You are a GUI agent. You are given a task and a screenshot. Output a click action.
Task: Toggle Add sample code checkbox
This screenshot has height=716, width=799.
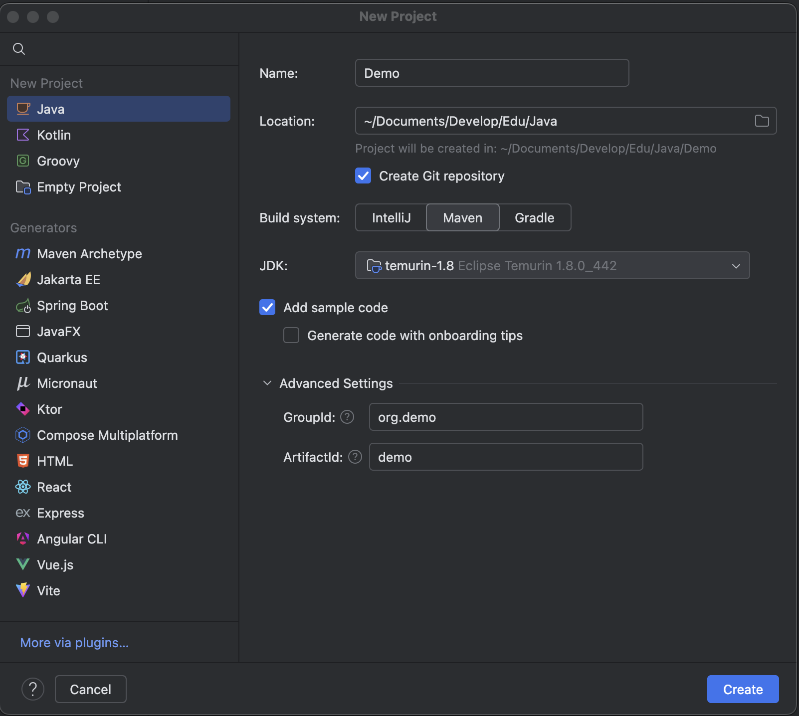pyautogui.click(x=267, y=307)
